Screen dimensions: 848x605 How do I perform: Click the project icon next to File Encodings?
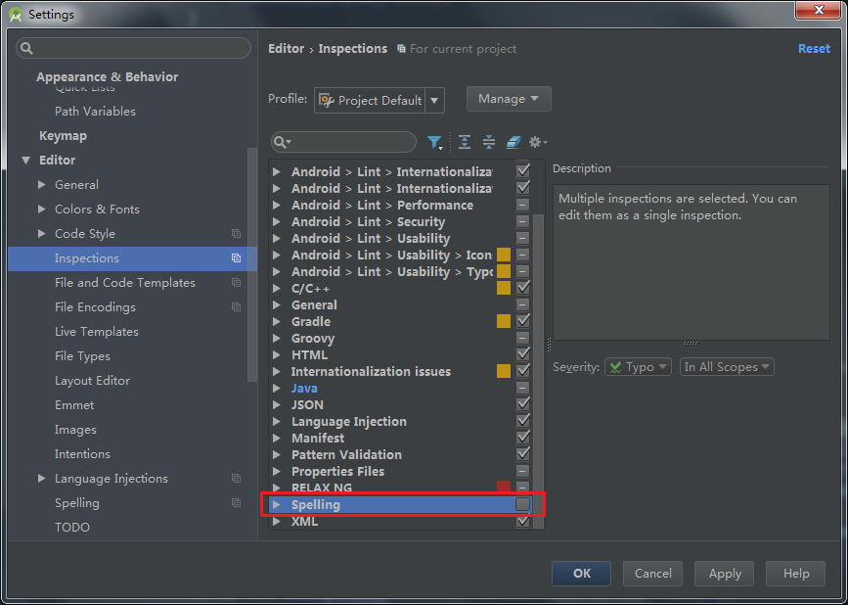[236, 306]
